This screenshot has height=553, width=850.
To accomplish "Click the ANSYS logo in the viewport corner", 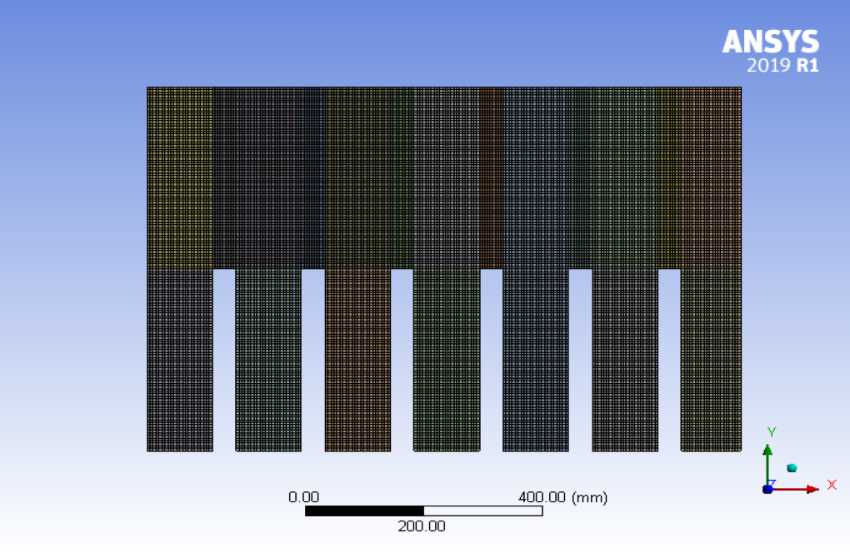I will tap(770, 42).
